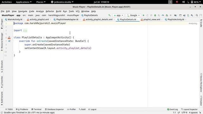Open the Refactor menu
This screenshot has width=203, height=114.
(50, 11)
